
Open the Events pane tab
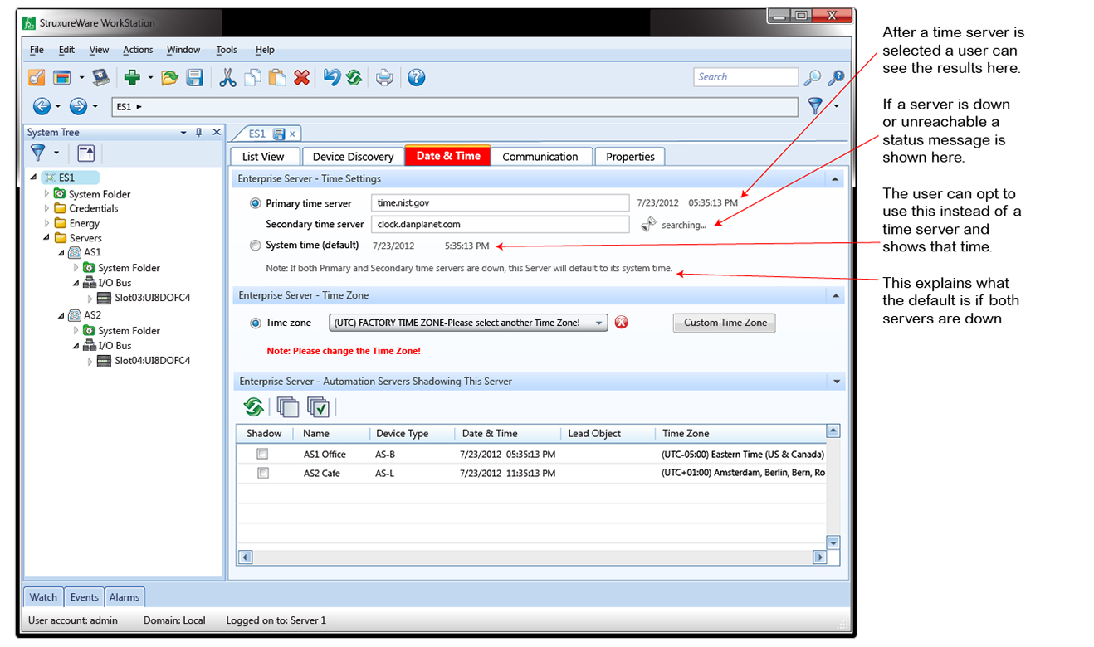pyautogui.click(x=84, y=597)
